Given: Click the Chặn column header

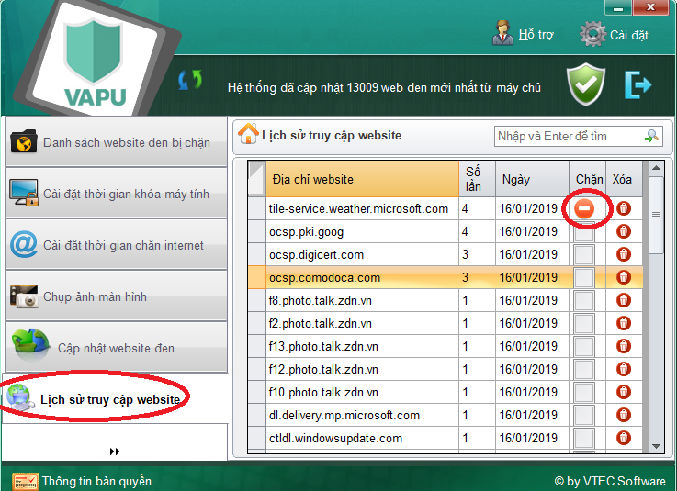Looking at the screenshot, I should 588,179.
